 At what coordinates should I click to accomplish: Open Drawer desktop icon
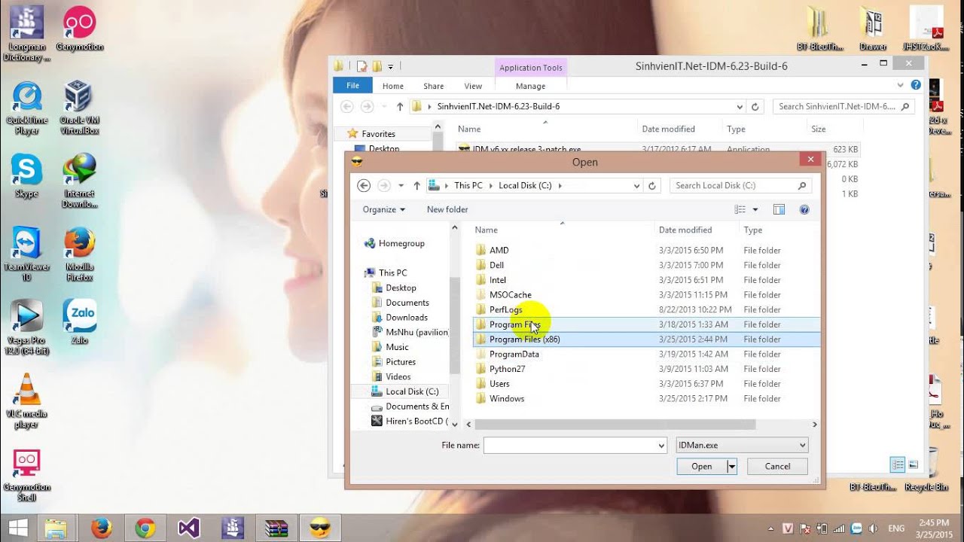point(873,29)
